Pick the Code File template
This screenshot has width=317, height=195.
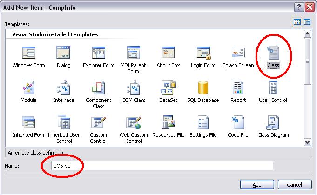click(x=238, y=126)
